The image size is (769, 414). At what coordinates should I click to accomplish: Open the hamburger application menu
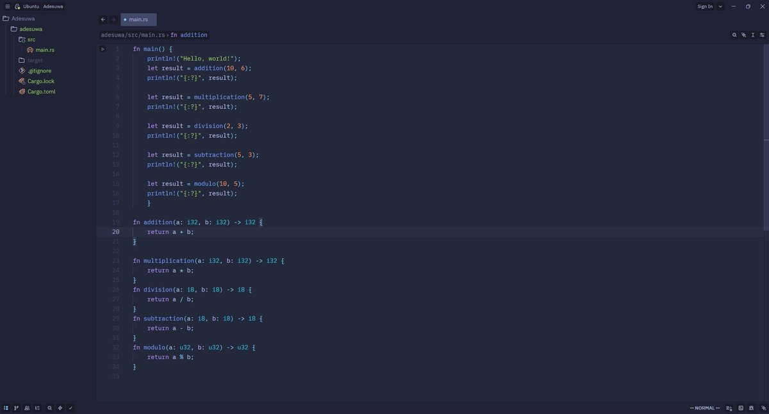pos(6,6)
